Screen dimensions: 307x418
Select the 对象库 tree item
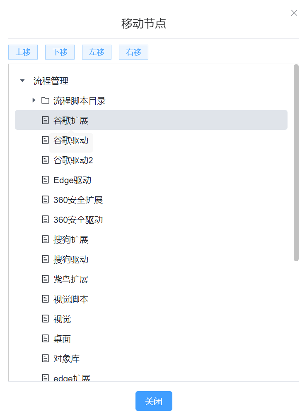67,358
